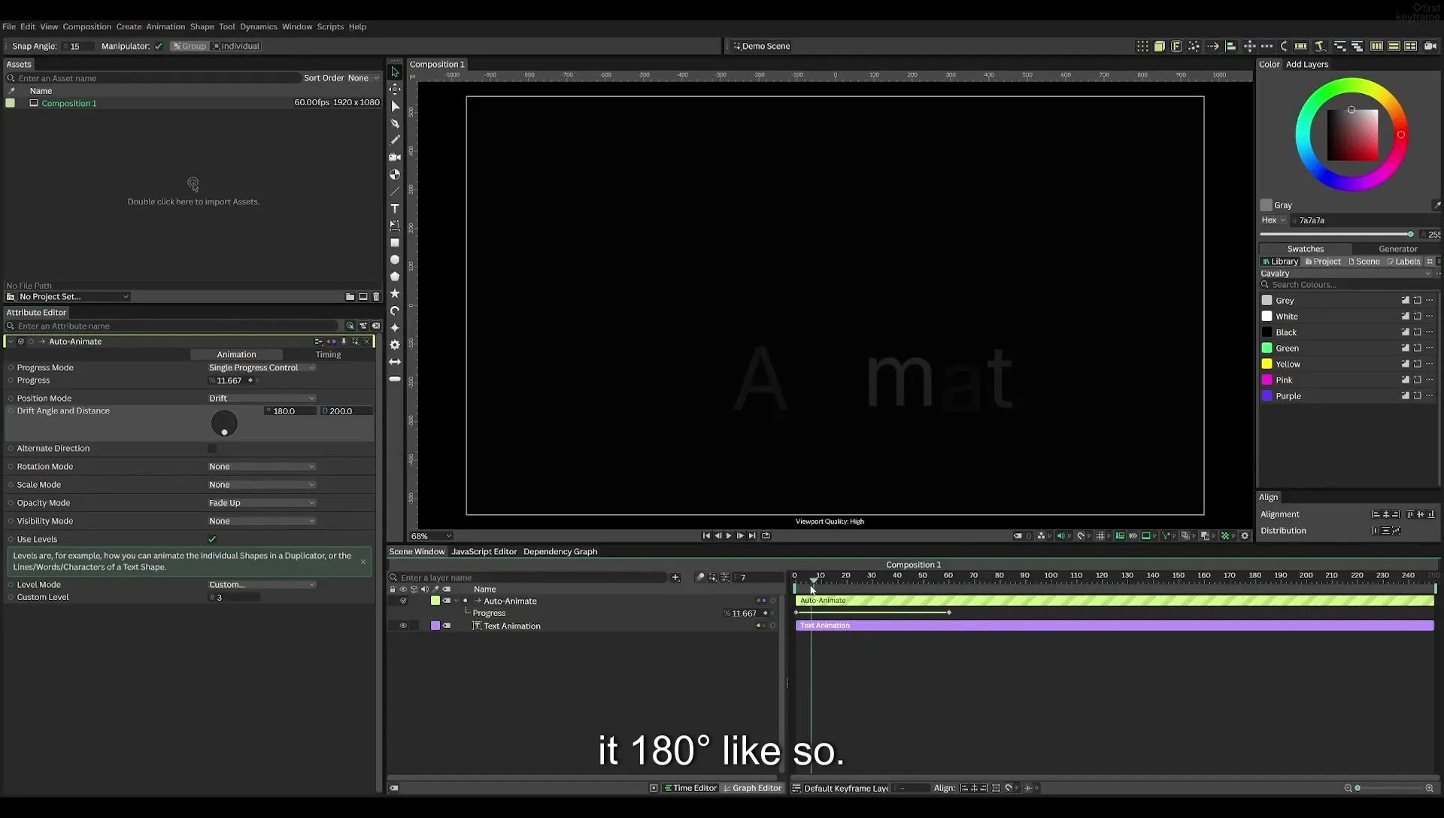This screenshot has height=818, width=1444.
Task: Open the Progress Mode dropdown
Action: coord(262,368)
